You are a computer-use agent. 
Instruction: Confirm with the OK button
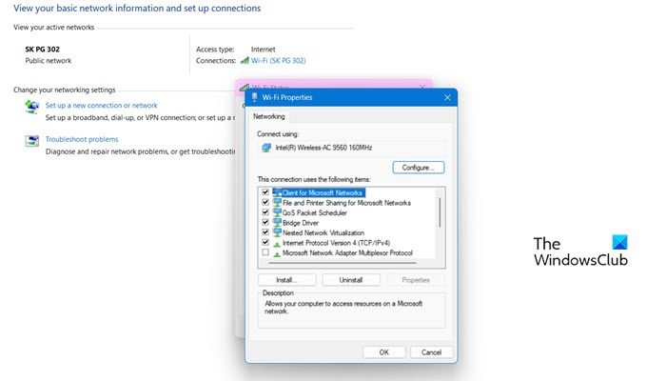(x=384, y=352)
